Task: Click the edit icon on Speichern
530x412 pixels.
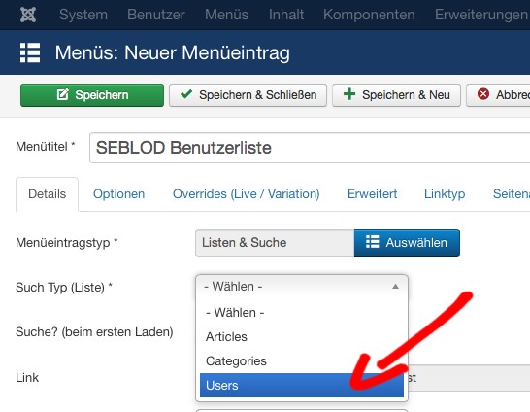Action: coord(62,94)
